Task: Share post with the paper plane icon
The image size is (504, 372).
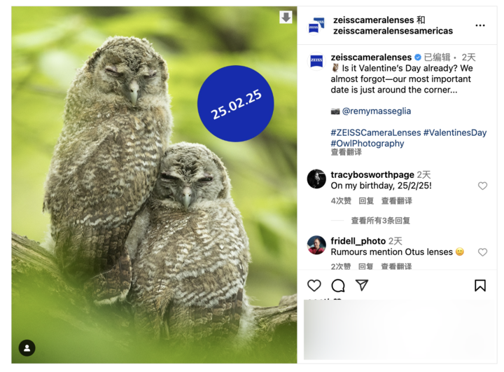Action: [362, 285]
